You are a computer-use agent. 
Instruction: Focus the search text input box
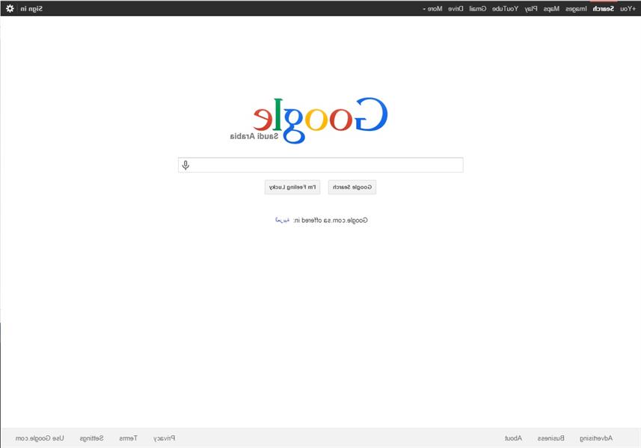pos(320,165)
